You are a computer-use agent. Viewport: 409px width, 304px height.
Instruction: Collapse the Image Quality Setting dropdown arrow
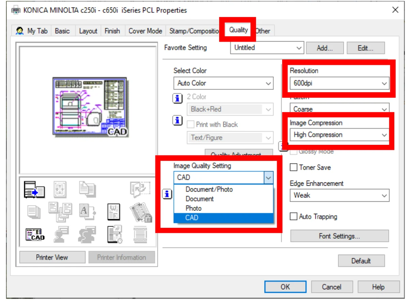(269, 178)
